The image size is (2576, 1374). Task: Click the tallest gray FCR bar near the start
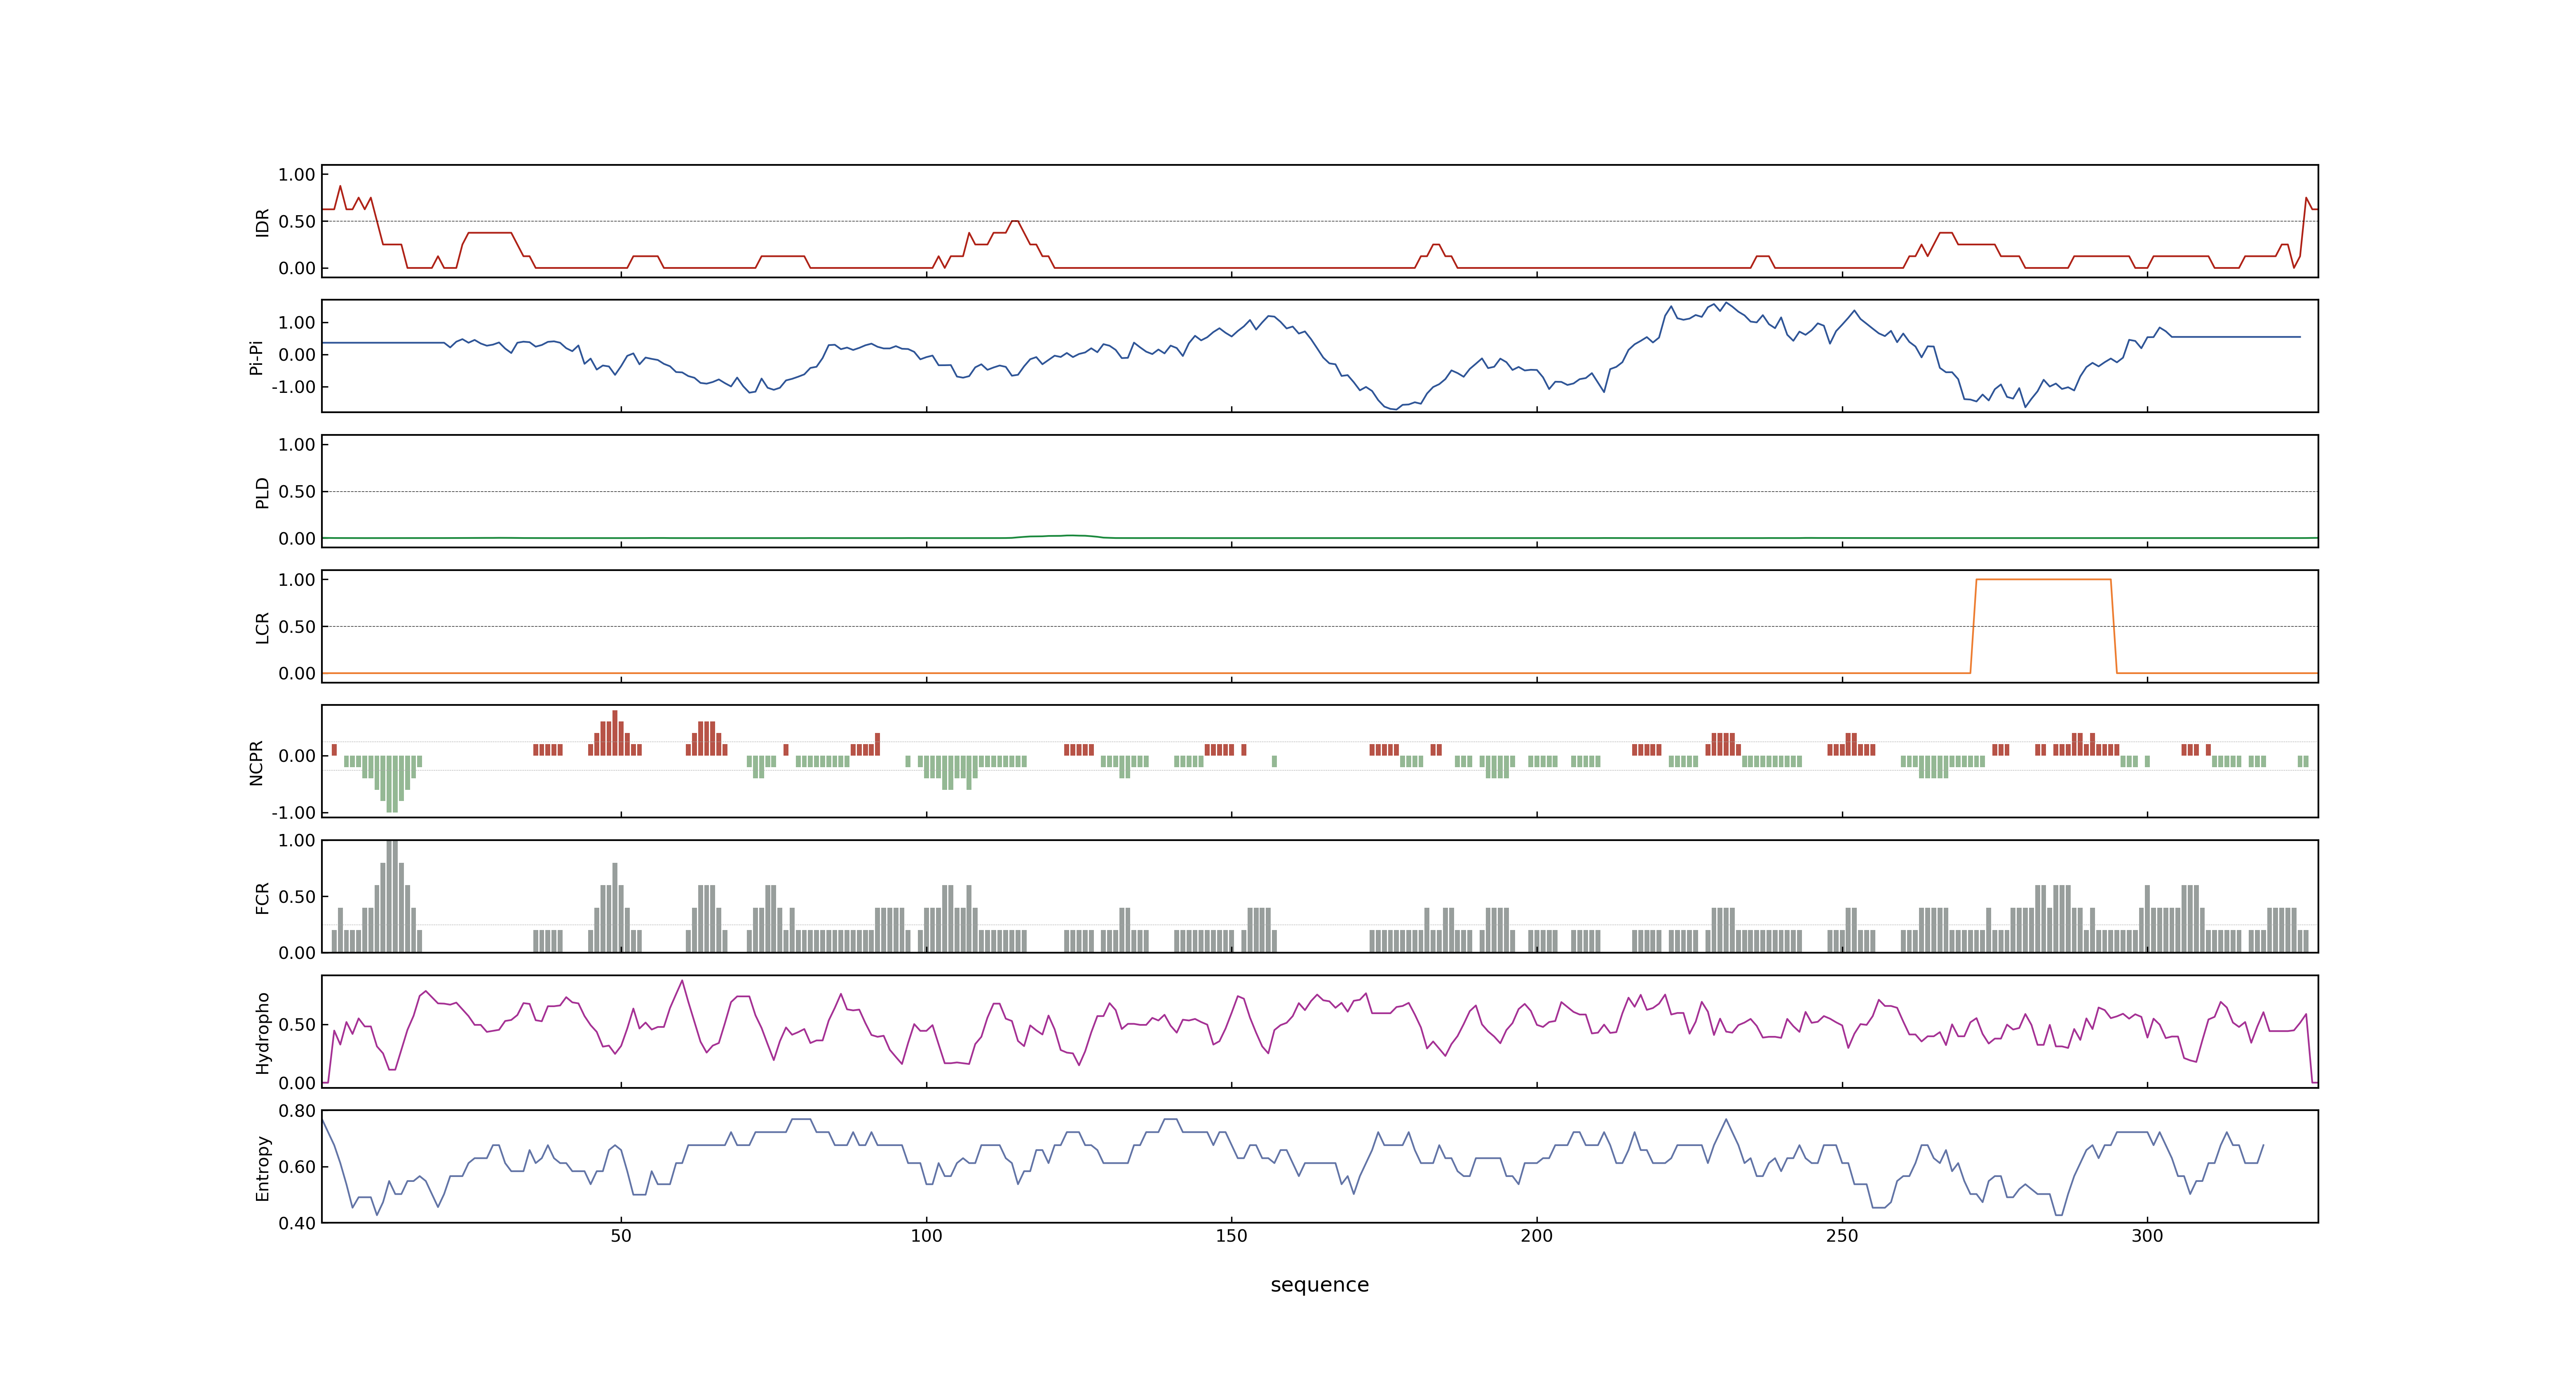[392, 896]
